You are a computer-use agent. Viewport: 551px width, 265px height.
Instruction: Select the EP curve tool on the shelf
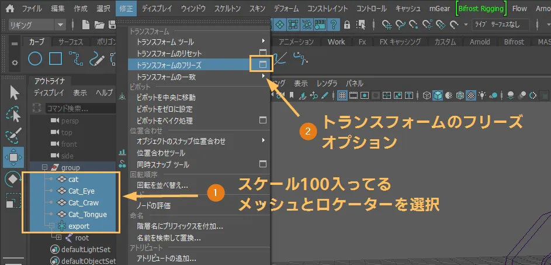pyautogui.click(x=76, y=58)
